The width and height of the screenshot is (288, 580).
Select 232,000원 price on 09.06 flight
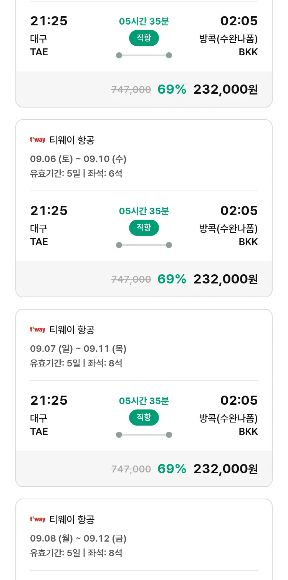click(225, 279)
